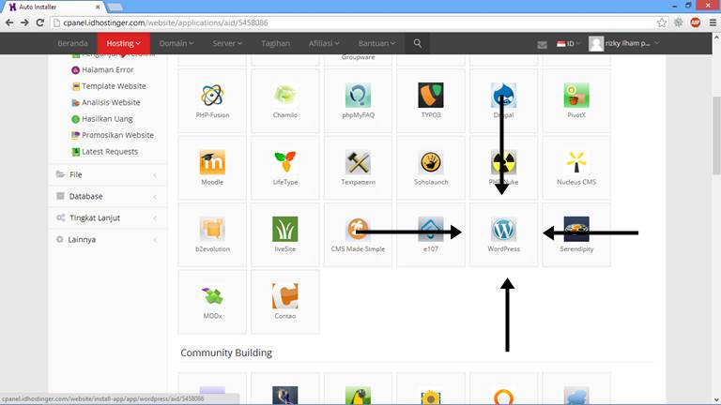Expand the Tingkat Lanjut sidebar section

(107, 217)
